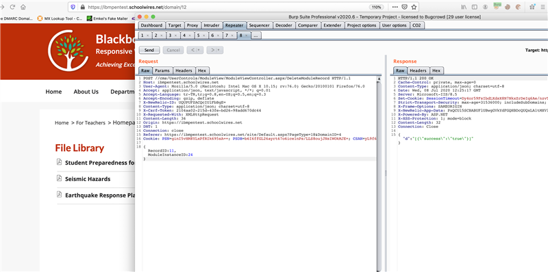Send the Repeater request

click(x=149, y=50)
